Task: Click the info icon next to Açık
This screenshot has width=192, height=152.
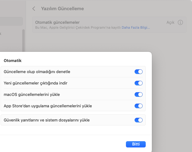Action: pos(181,23)
